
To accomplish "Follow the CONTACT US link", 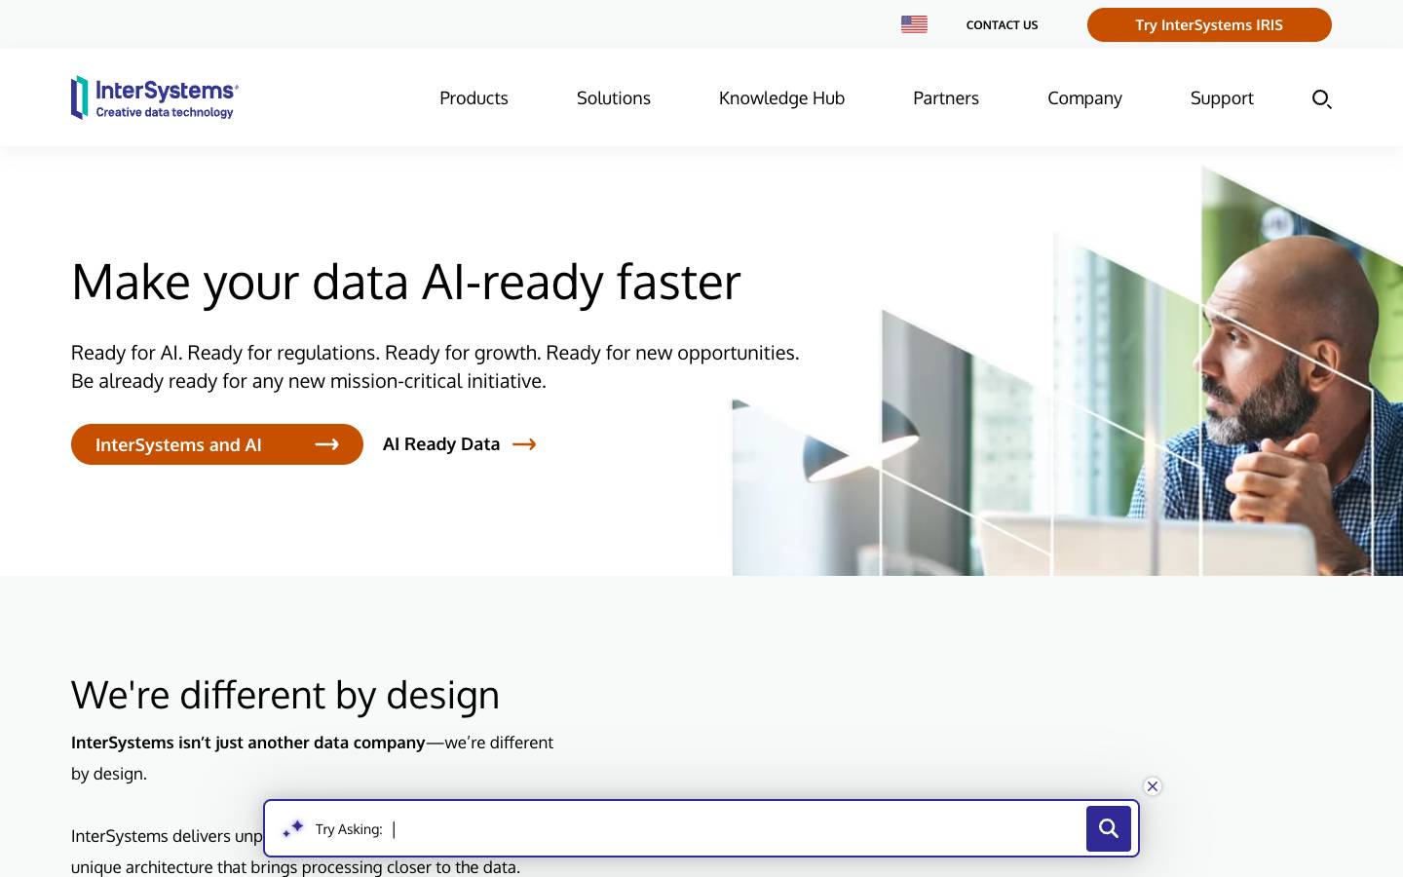I will (x=1002, y=25).
